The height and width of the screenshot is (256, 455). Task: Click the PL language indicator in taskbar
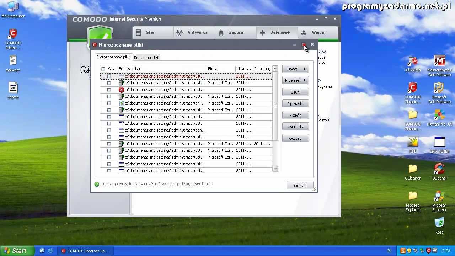(x=389, y=251)
